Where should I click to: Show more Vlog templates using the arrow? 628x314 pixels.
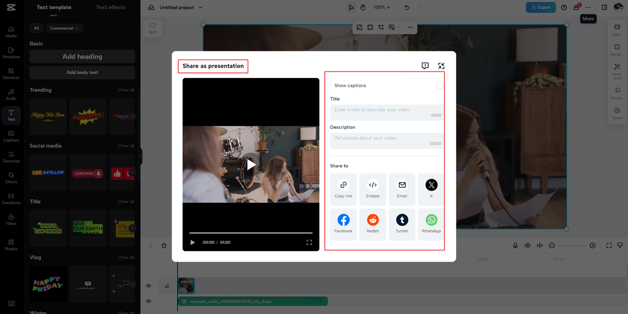tap(132, 284)
